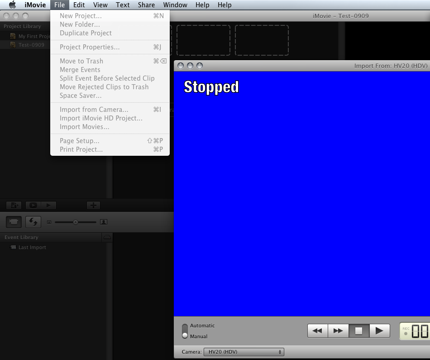Open the iMovie application menu
The width and height of the screenshot is (430, 360).
point(35,5)
